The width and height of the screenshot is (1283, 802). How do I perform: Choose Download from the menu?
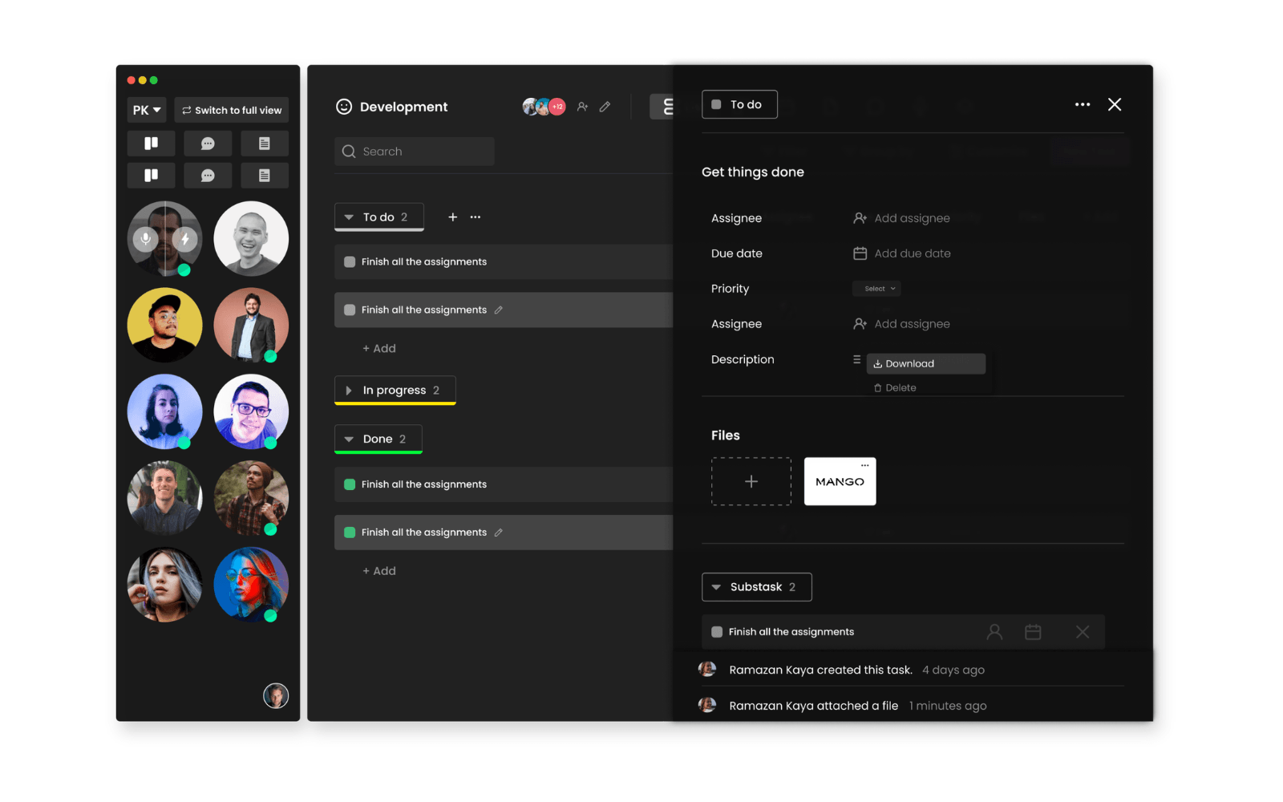pos(926,364)
